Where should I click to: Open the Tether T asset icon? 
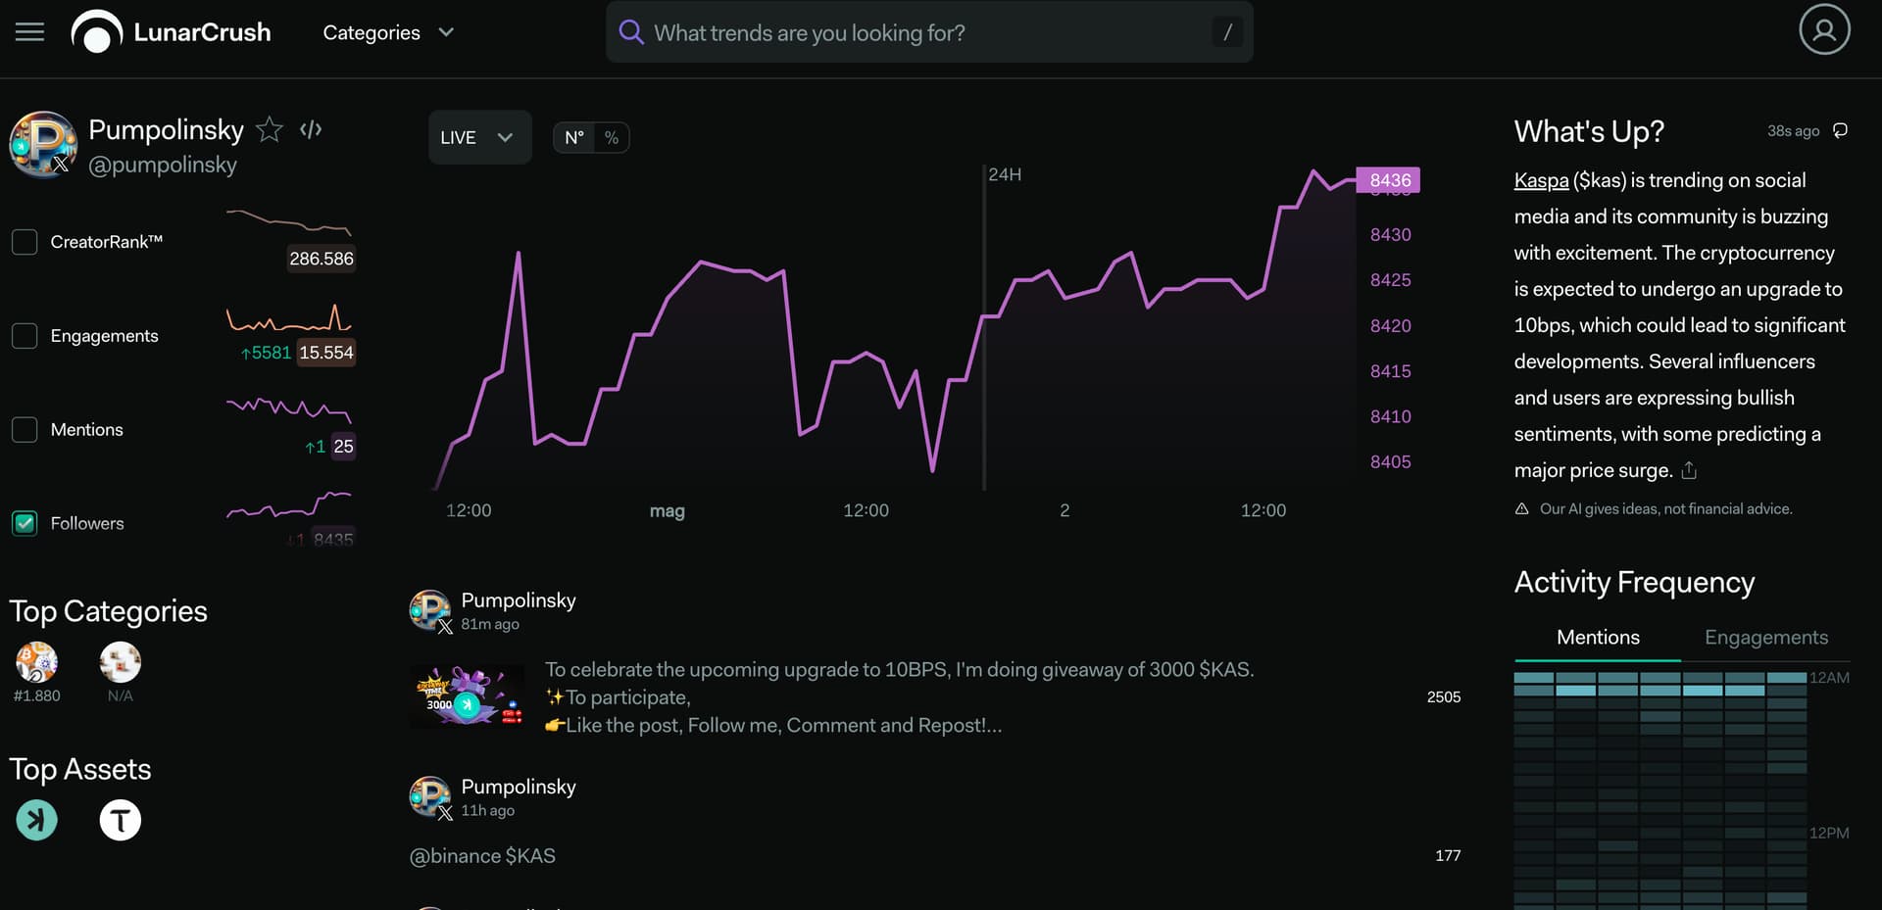[x=121, y=820]
